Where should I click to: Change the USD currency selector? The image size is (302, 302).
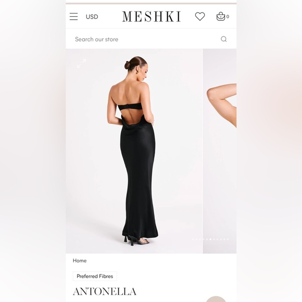(92, 17)
